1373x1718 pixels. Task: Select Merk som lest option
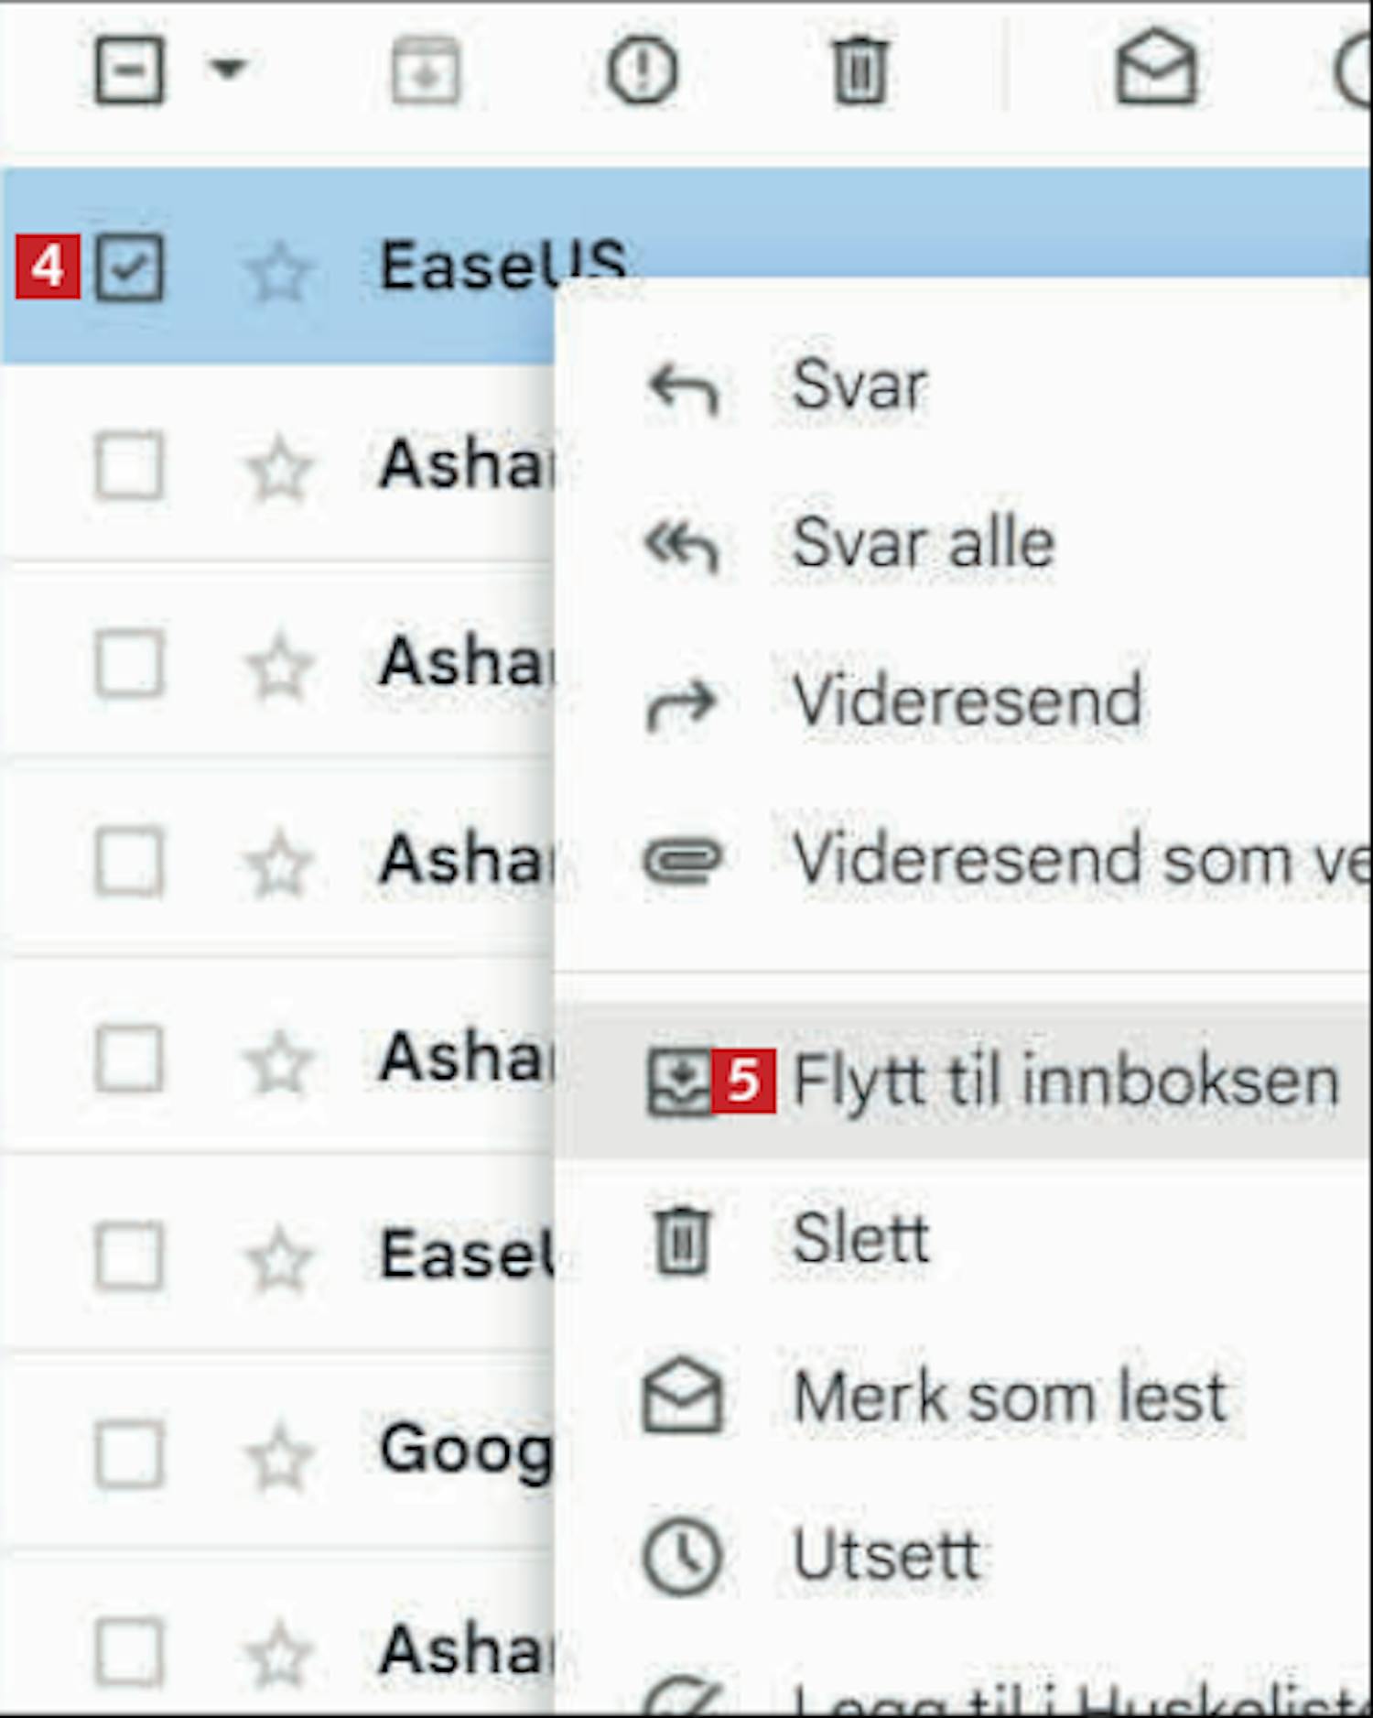click(x=1009, y=1397)
